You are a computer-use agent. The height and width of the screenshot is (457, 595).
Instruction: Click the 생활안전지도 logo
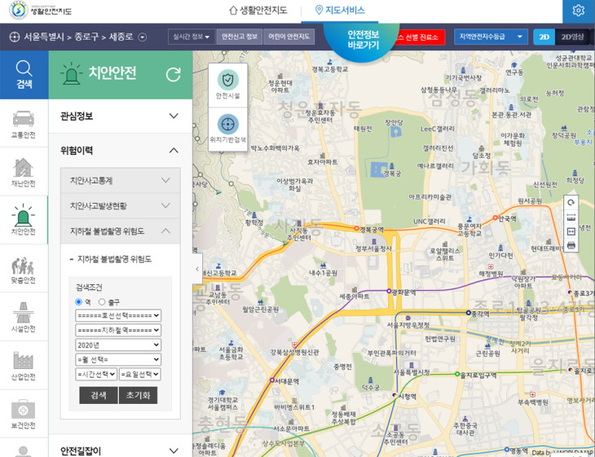(x=40, y=11)
